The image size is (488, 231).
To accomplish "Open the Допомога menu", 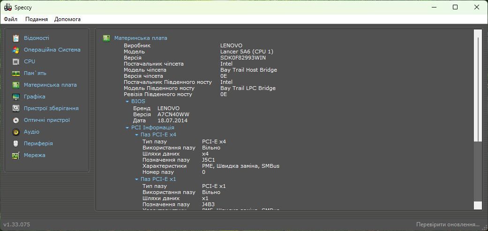I will 67,19.
